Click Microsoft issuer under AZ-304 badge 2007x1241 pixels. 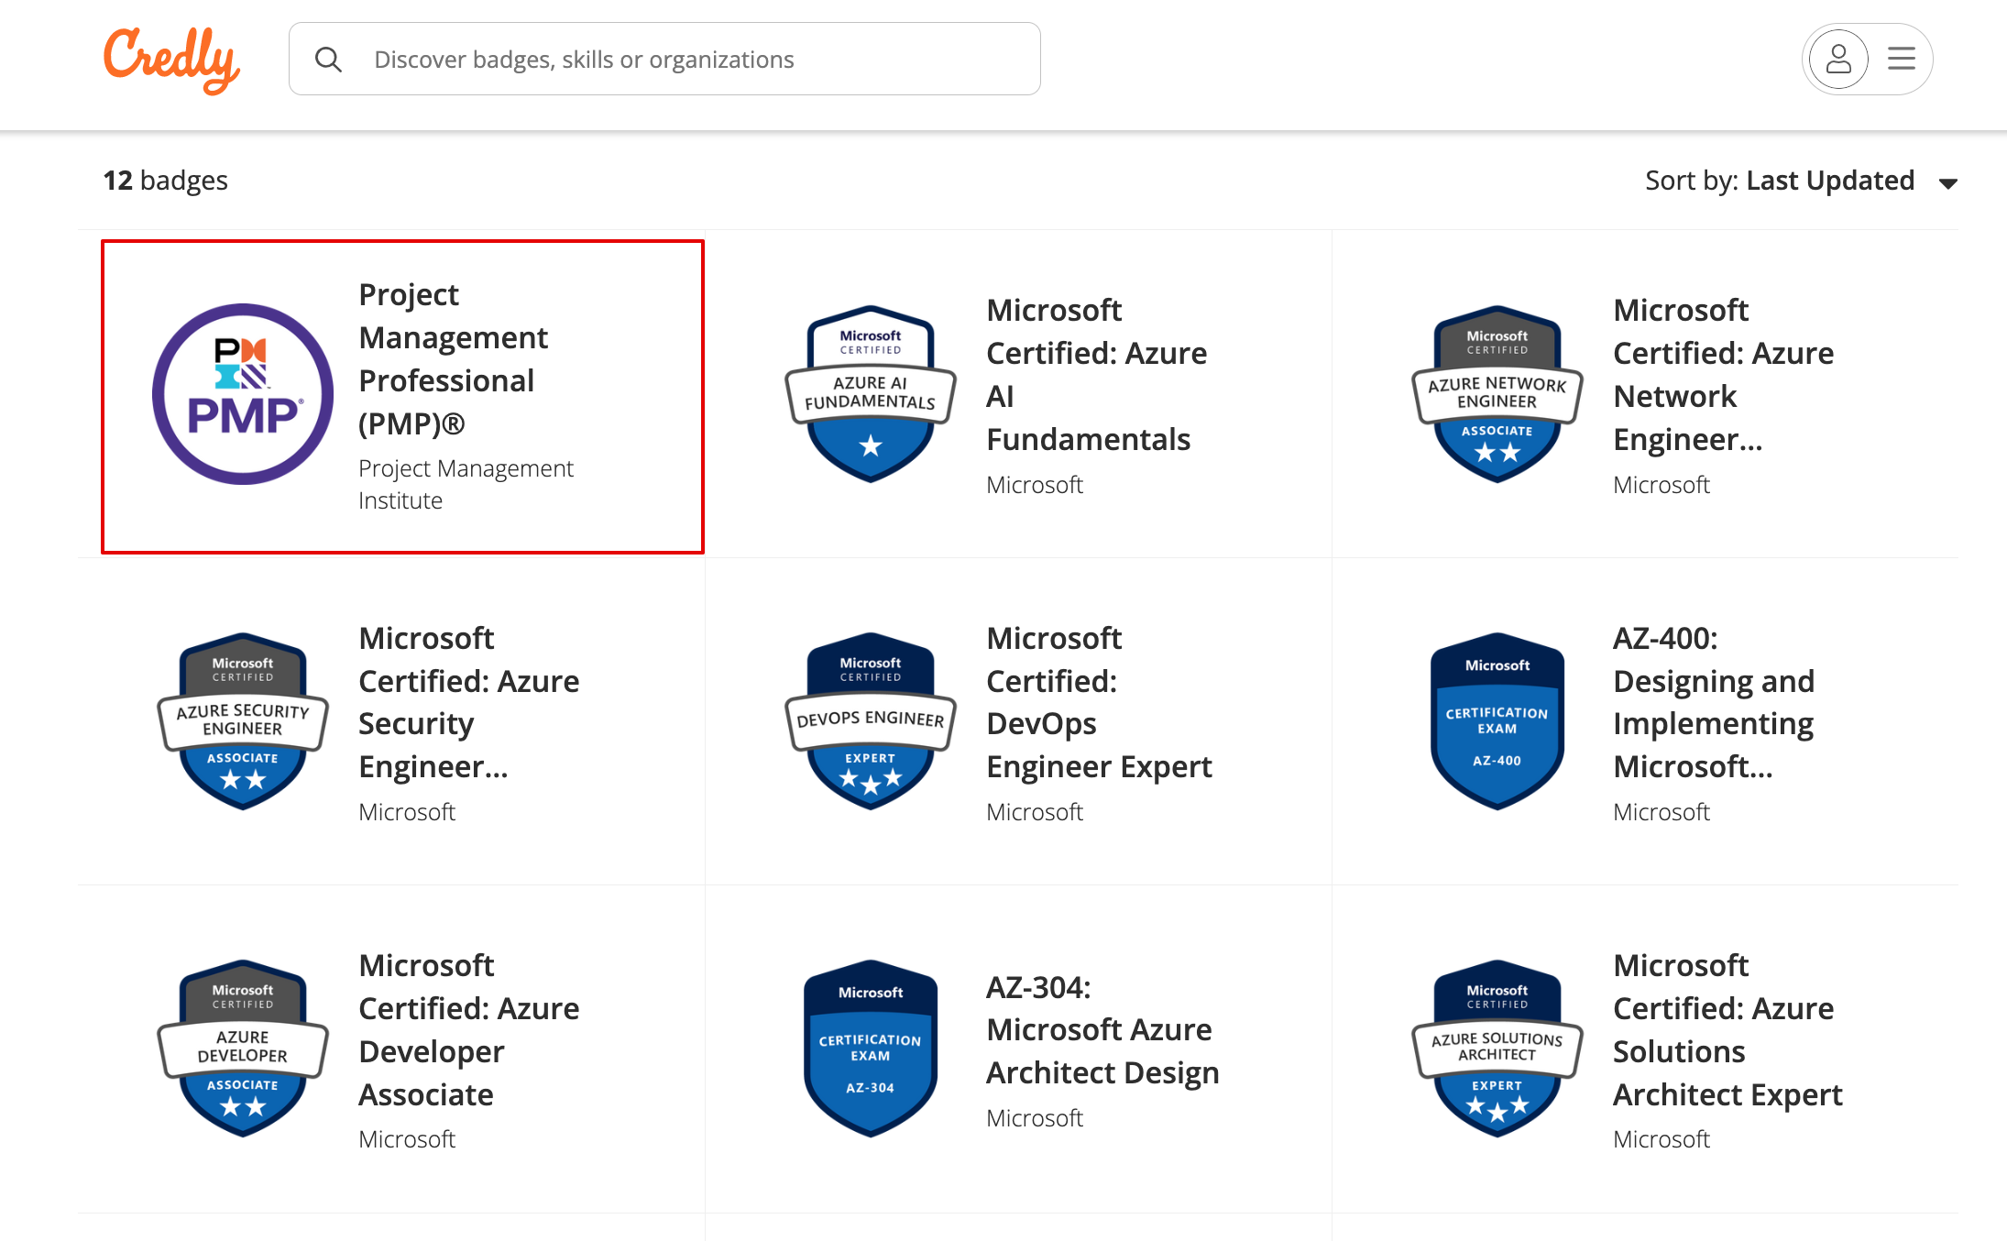1035,1118
